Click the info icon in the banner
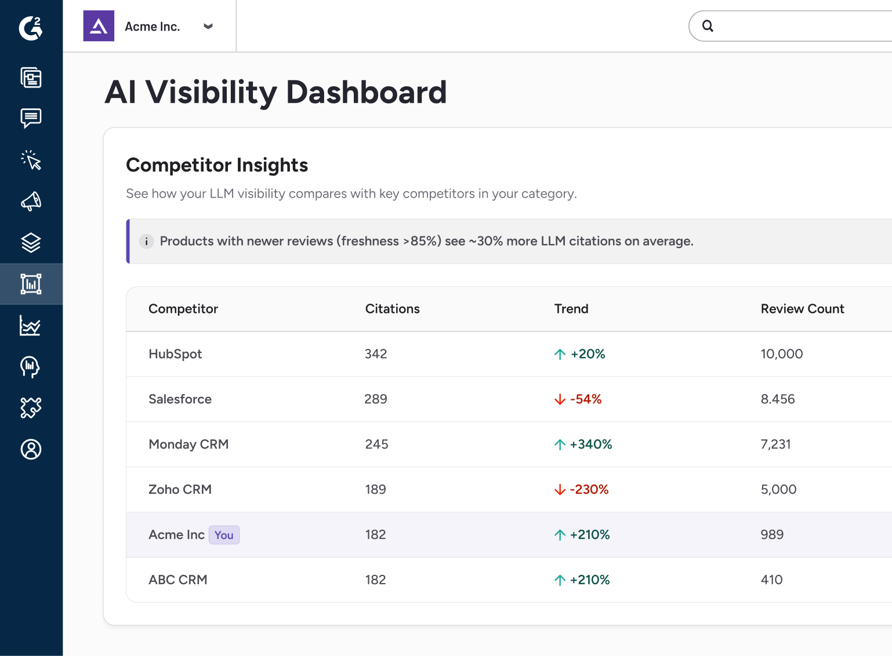 point(146,241)
